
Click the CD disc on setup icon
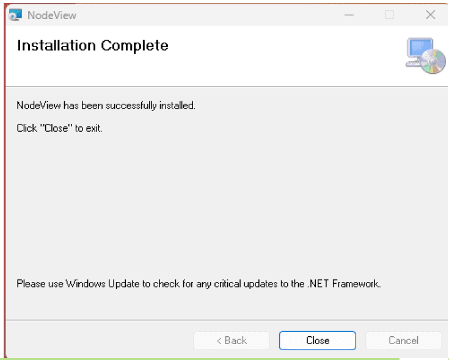point(435,65)
